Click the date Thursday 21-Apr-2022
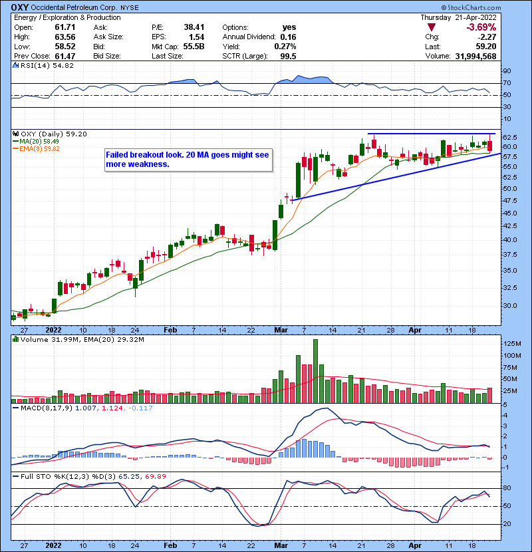Image resolution: width=532 pixels, height=552 pixels. click(x=458, y=17)
